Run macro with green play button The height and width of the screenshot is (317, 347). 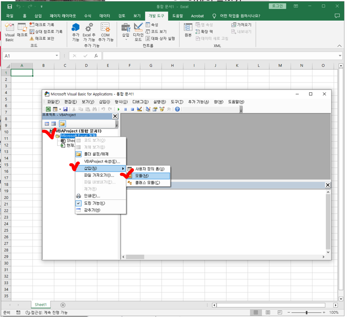pyautogui.click(x=119, y=109)
